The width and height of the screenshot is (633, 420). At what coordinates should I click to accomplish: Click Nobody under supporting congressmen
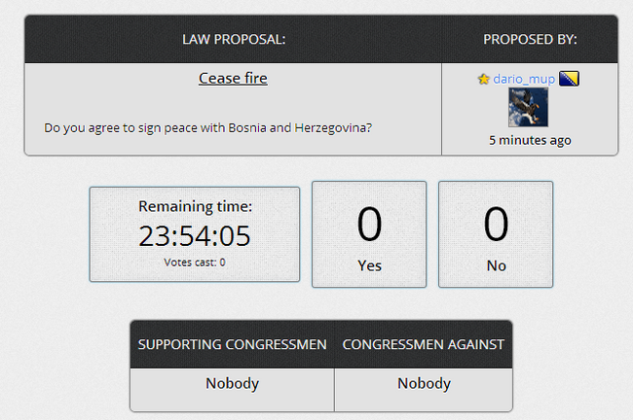tap(232, 383)
